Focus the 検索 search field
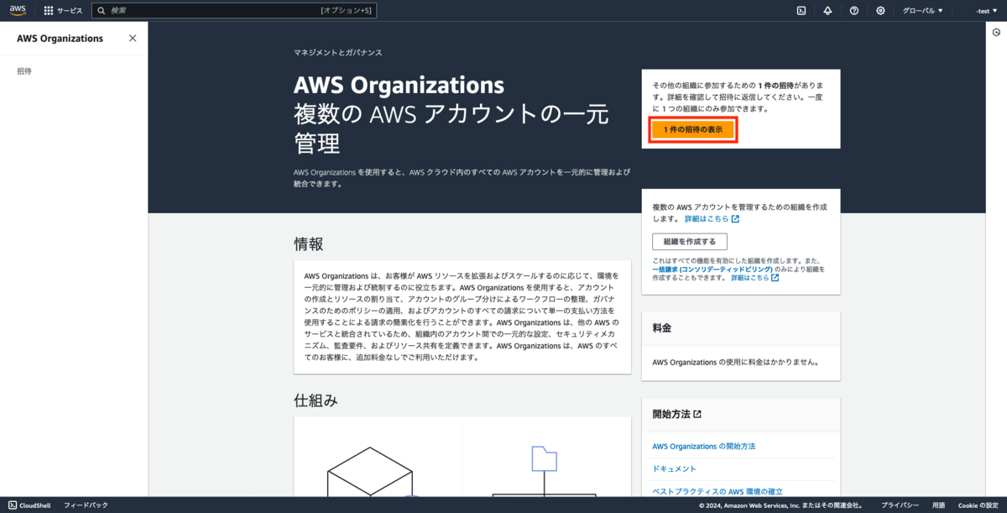 coord(233,11)
